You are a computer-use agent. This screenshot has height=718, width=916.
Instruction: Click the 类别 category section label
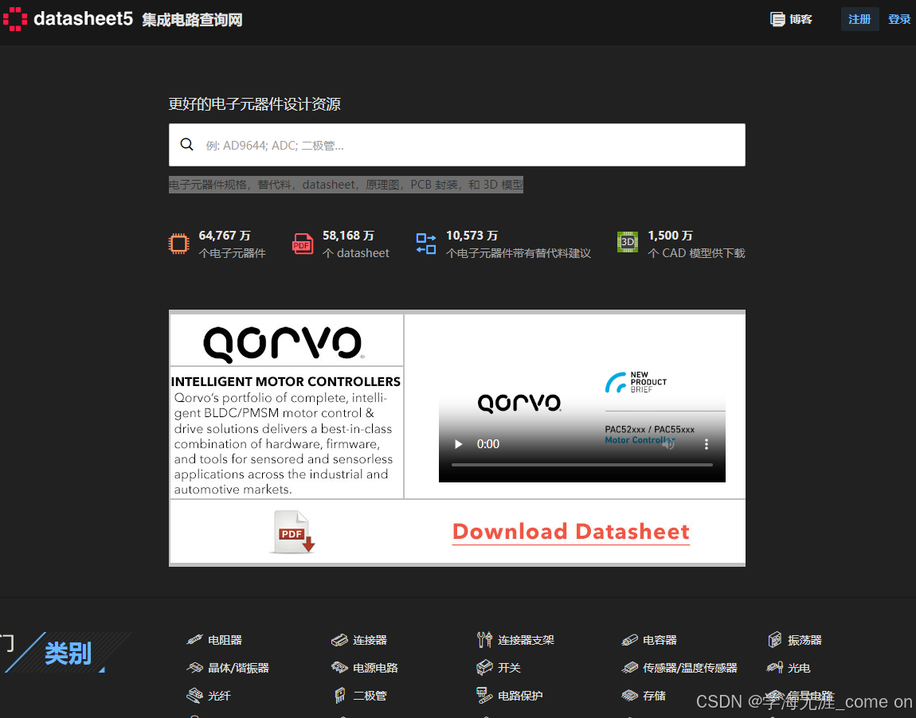click(x=68, y=654)
